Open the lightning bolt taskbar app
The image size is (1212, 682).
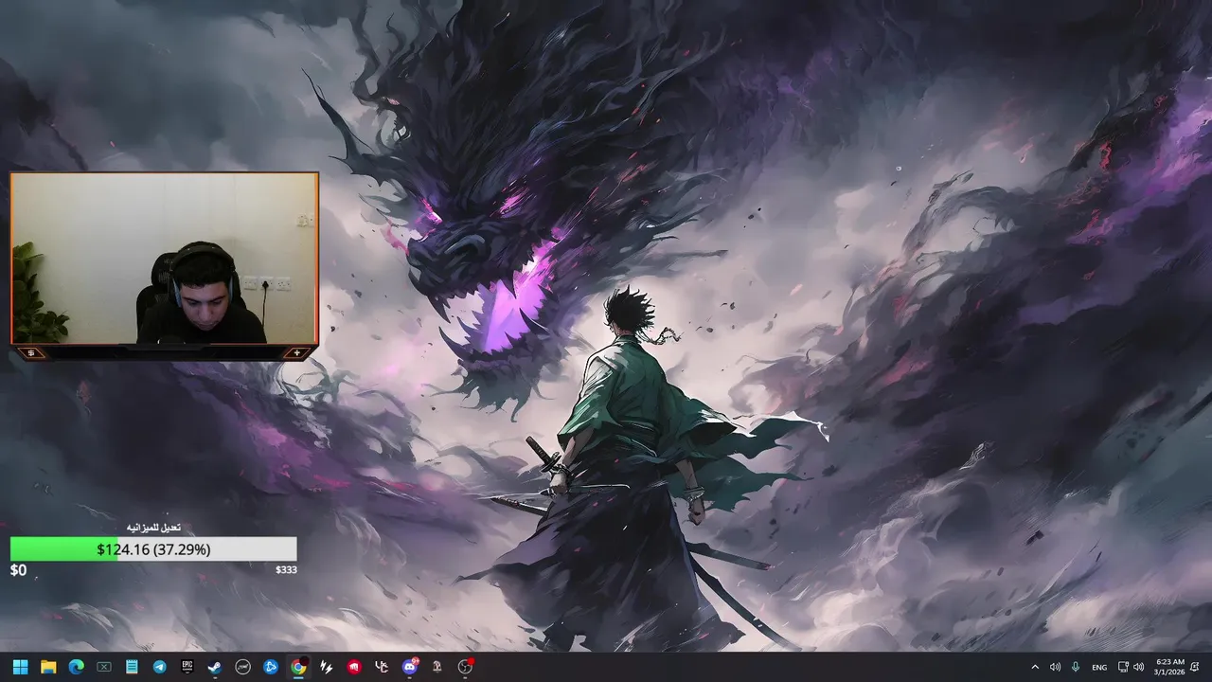326,667
